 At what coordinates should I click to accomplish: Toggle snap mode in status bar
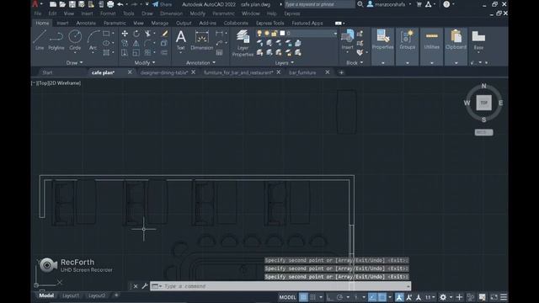(x=312, y=297)
